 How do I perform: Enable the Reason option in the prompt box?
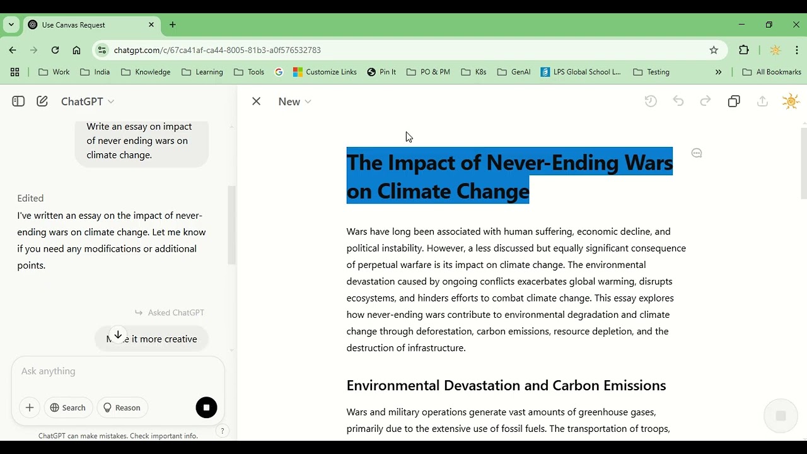click(122, 407)
